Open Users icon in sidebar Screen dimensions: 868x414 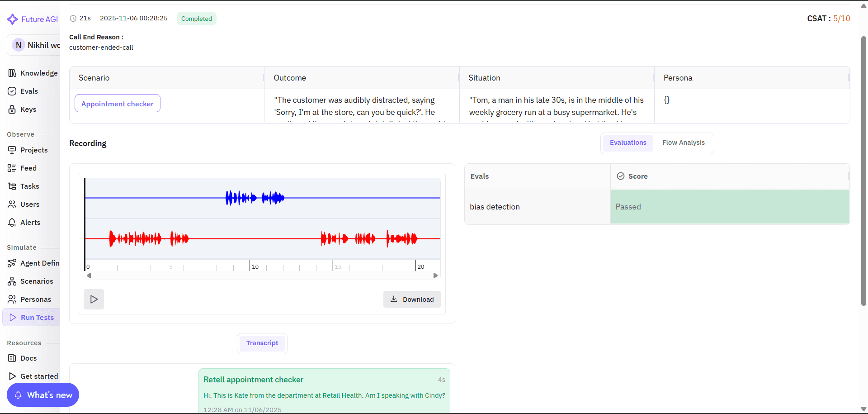click(x=12, y=205)
